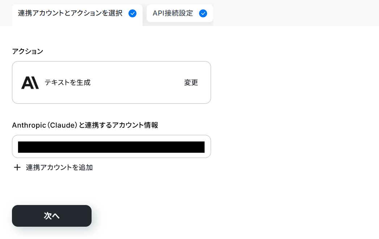
Task: Click the blue checkmark on the 連携アカウントとアクションを選択 tab
Action: 132,13
